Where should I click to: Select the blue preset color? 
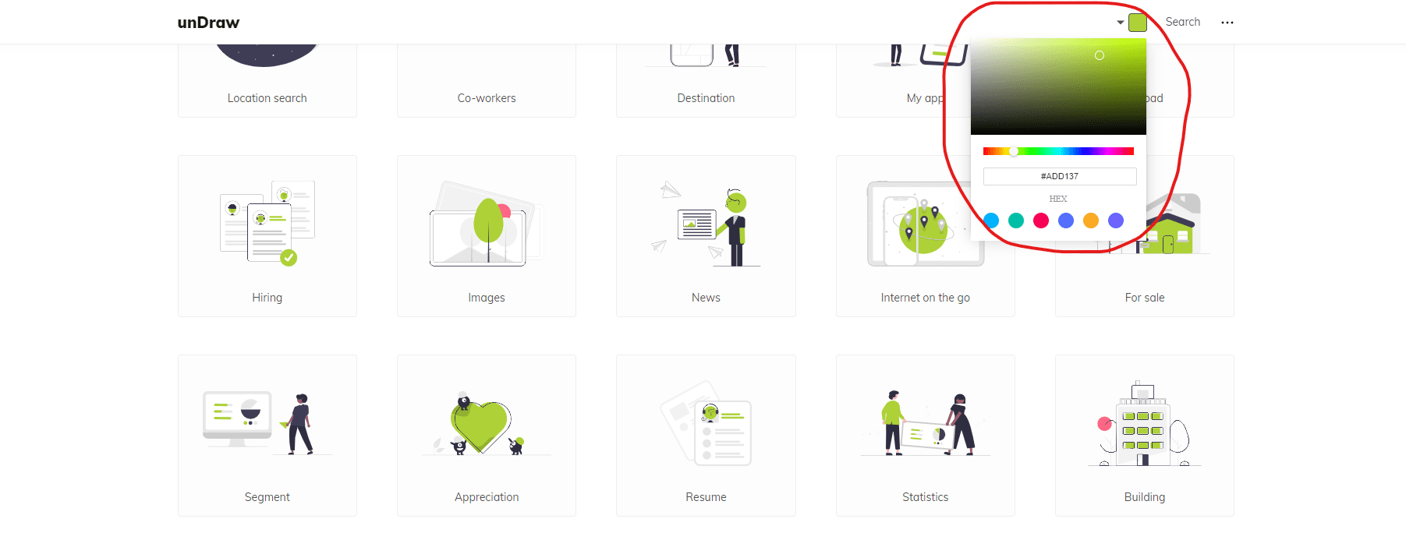[x=1066, y=221]
